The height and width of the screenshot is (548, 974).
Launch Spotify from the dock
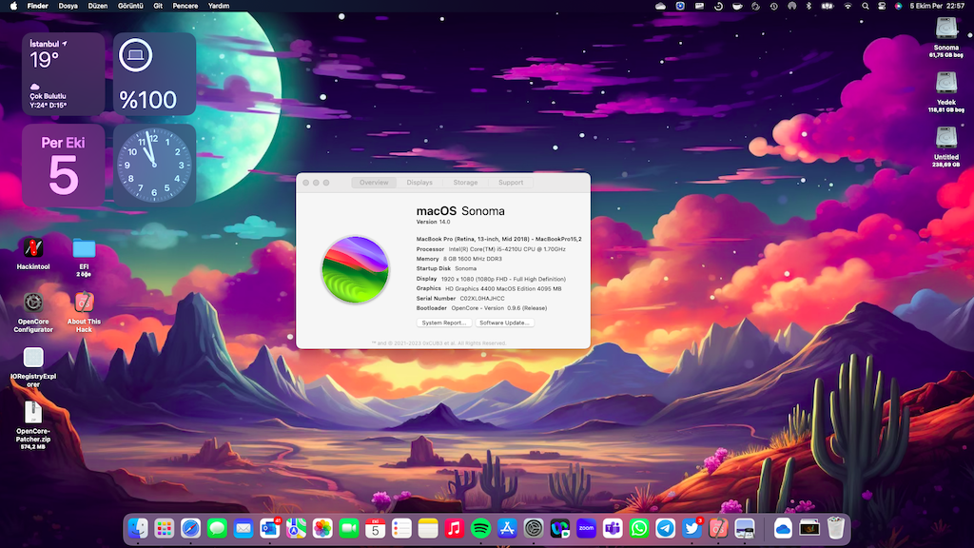point(480,528)
